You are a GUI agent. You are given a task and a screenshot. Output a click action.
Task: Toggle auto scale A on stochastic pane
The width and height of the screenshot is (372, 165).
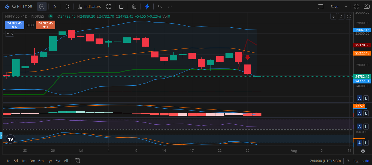[x=359, y=143]
